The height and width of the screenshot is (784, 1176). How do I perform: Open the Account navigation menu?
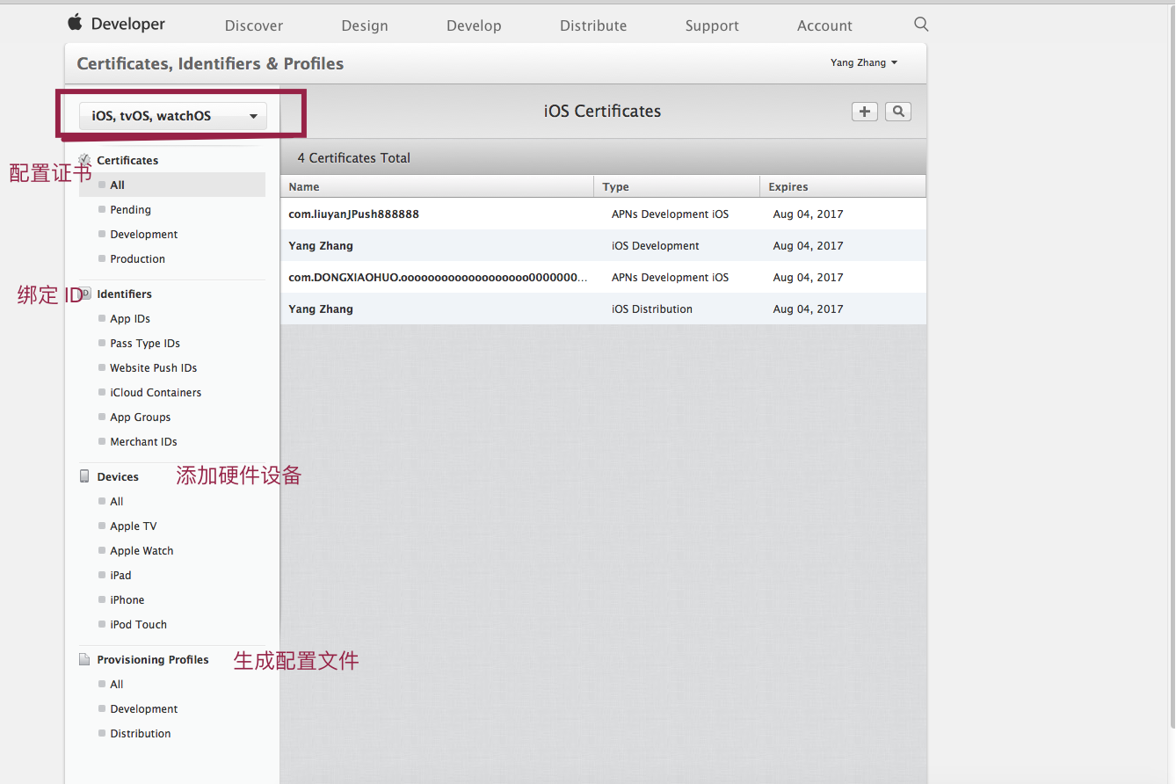824,25
